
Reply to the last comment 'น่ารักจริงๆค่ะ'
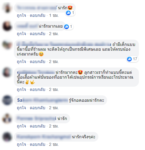click(x=38, y=144)
